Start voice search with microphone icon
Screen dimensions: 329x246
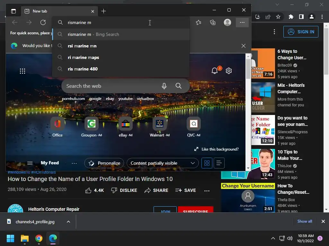[x=164, y=86]
